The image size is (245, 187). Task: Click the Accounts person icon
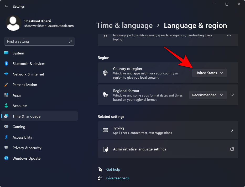(x=6, y=106)
